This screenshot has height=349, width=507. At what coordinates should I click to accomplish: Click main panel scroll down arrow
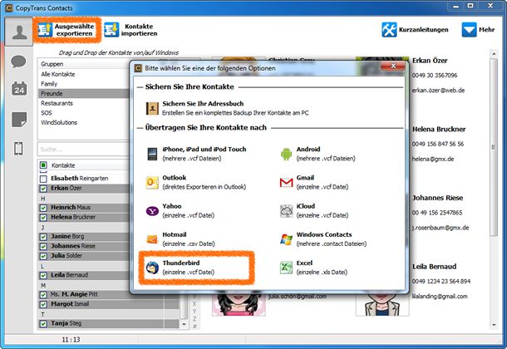pos(494,325)
